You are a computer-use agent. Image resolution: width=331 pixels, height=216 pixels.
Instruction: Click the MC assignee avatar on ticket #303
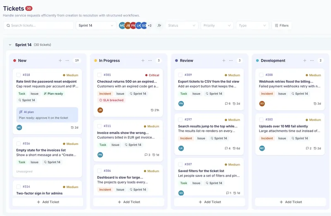pos(262,148)
